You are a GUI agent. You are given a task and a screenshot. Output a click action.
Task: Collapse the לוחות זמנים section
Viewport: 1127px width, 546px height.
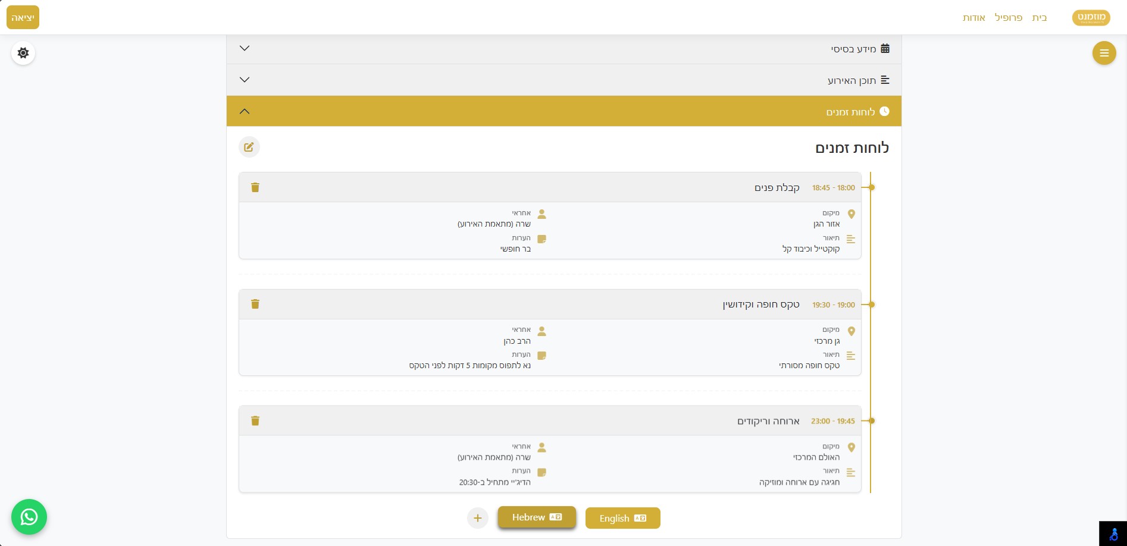click(x=563, y=111)
